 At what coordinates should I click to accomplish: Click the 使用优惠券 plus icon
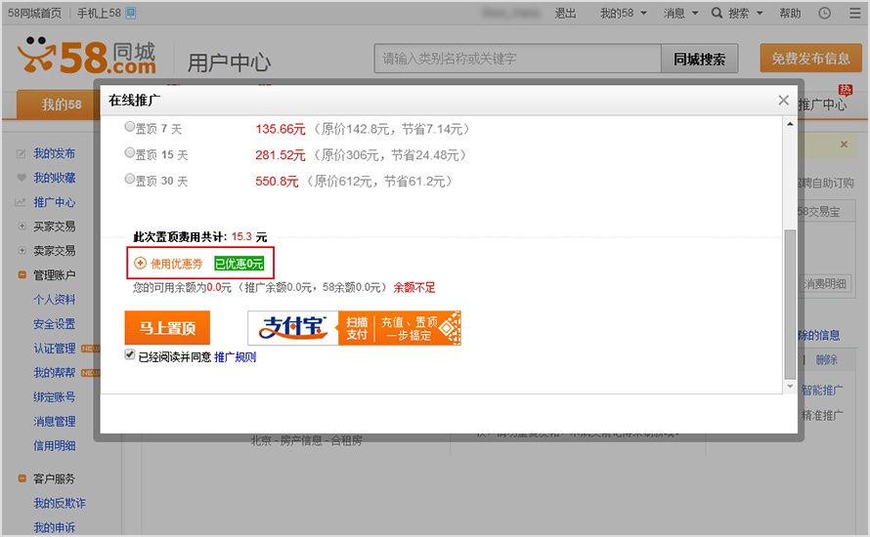[x=141, y=264]
